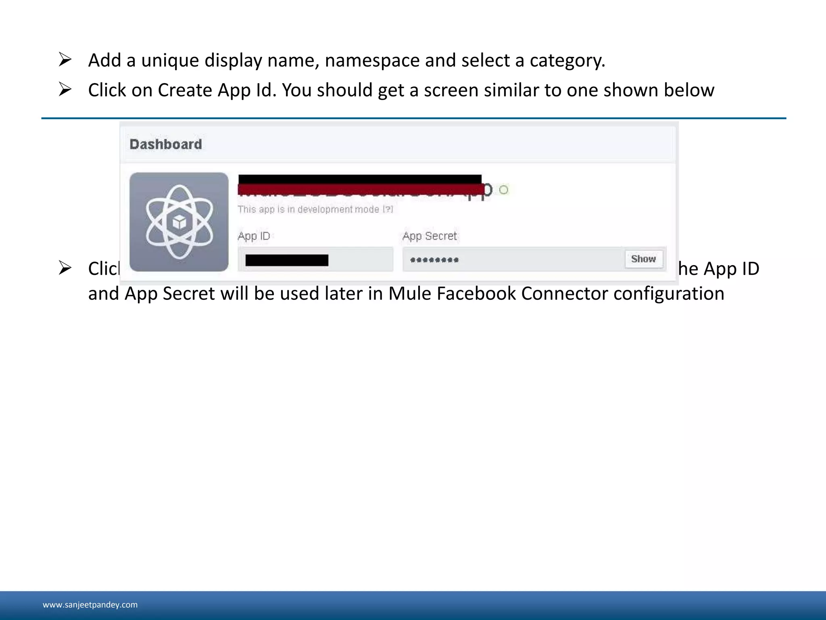
Task: Click the www.sanjeetpandey.com footer text
Action: point(90,605)
